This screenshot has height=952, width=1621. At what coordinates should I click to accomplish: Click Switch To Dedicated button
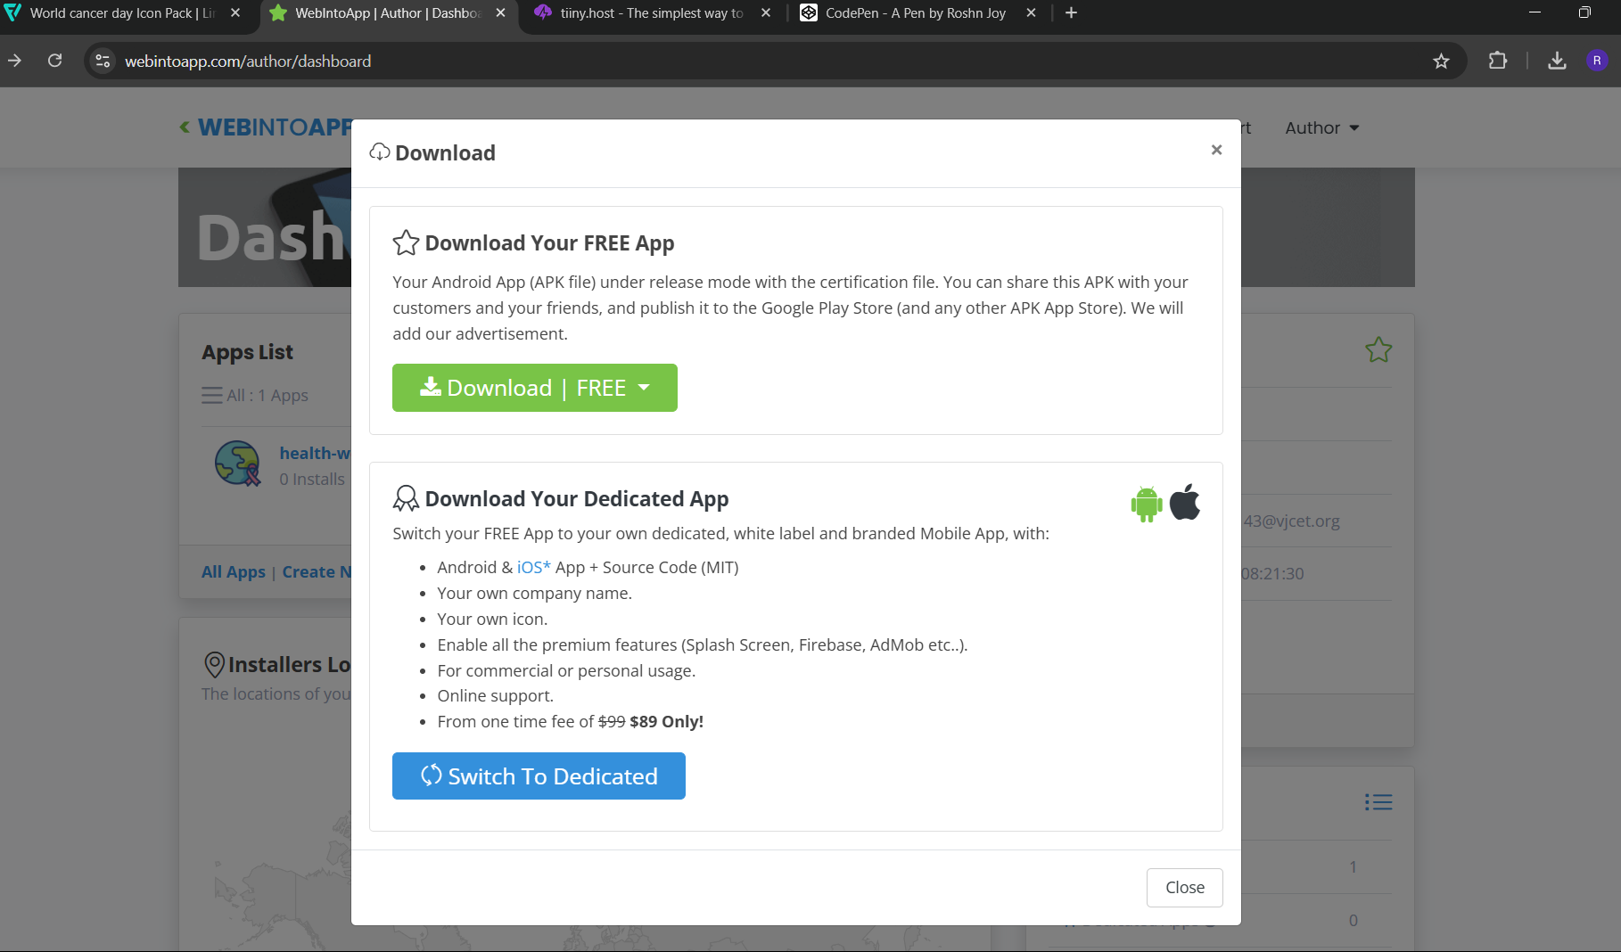pos(539,776)
